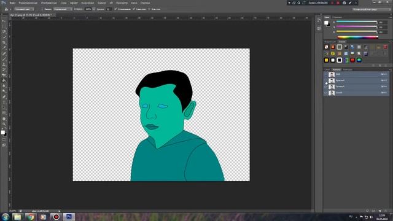Select the Rectangular Marquee tool
Image resolution: width=393 pixels, height=221 pixels.
click(4, 27)
